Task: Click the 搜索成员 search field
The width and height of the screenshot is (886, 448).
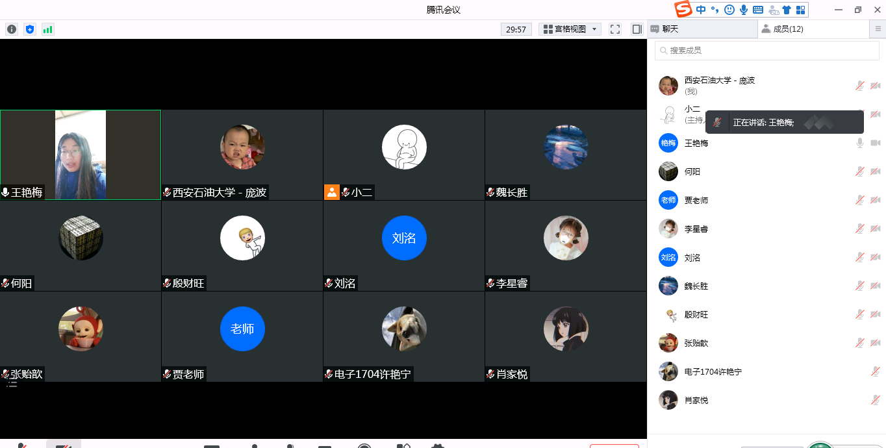Action: click(766, 50)
